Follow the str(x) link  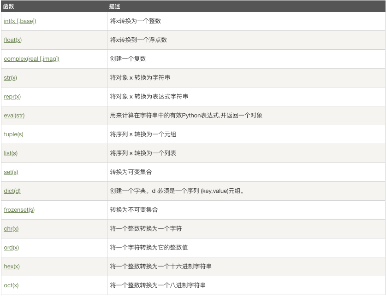tap(10, 78)
